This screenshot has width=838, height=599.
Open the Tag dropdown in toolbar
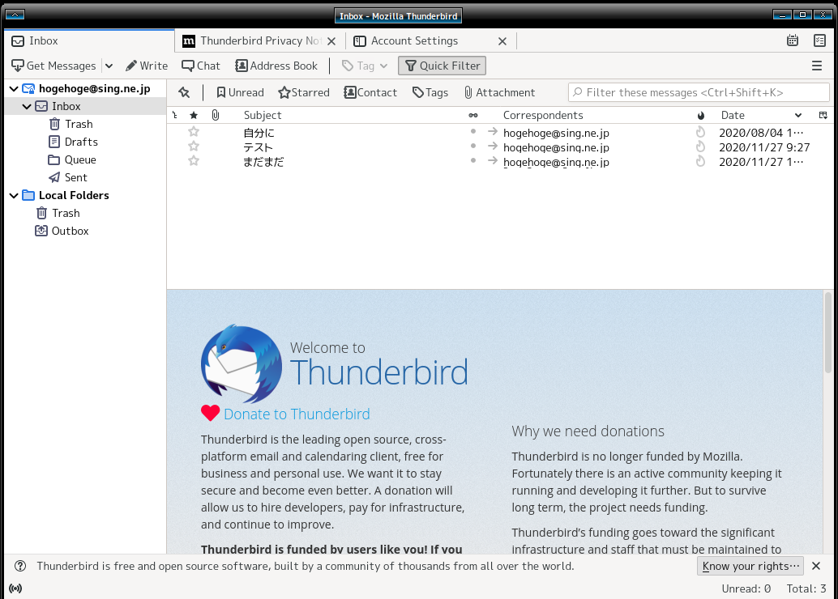click(x=365, y=66)
